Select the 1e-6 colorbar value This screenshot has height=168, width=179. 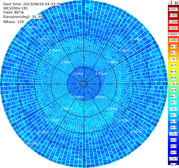173,90
